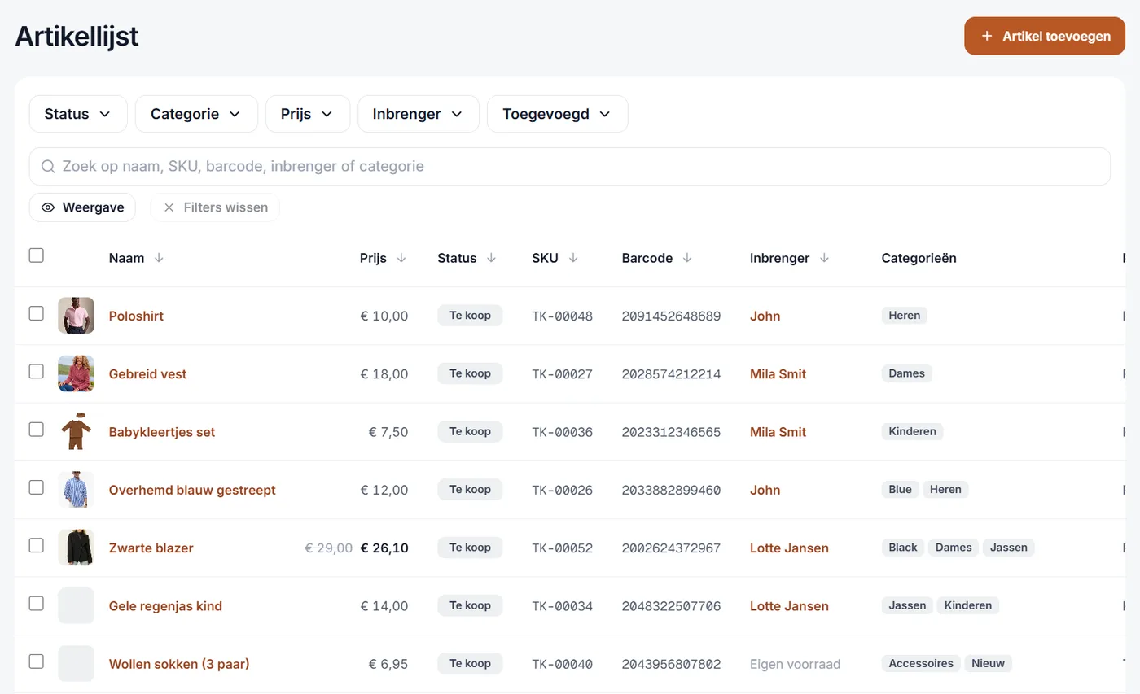This screenshot has width=1140, height=694.
Task: Open the Toegevoegd filter dropdown
Action: 557,114
